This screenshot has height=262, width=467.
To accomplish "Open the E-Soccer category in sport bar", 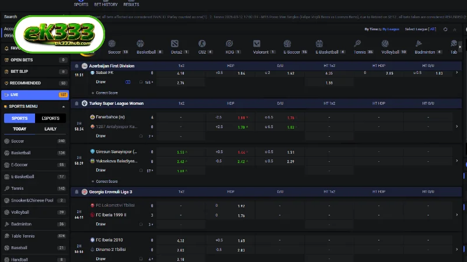I will [295, 47].
